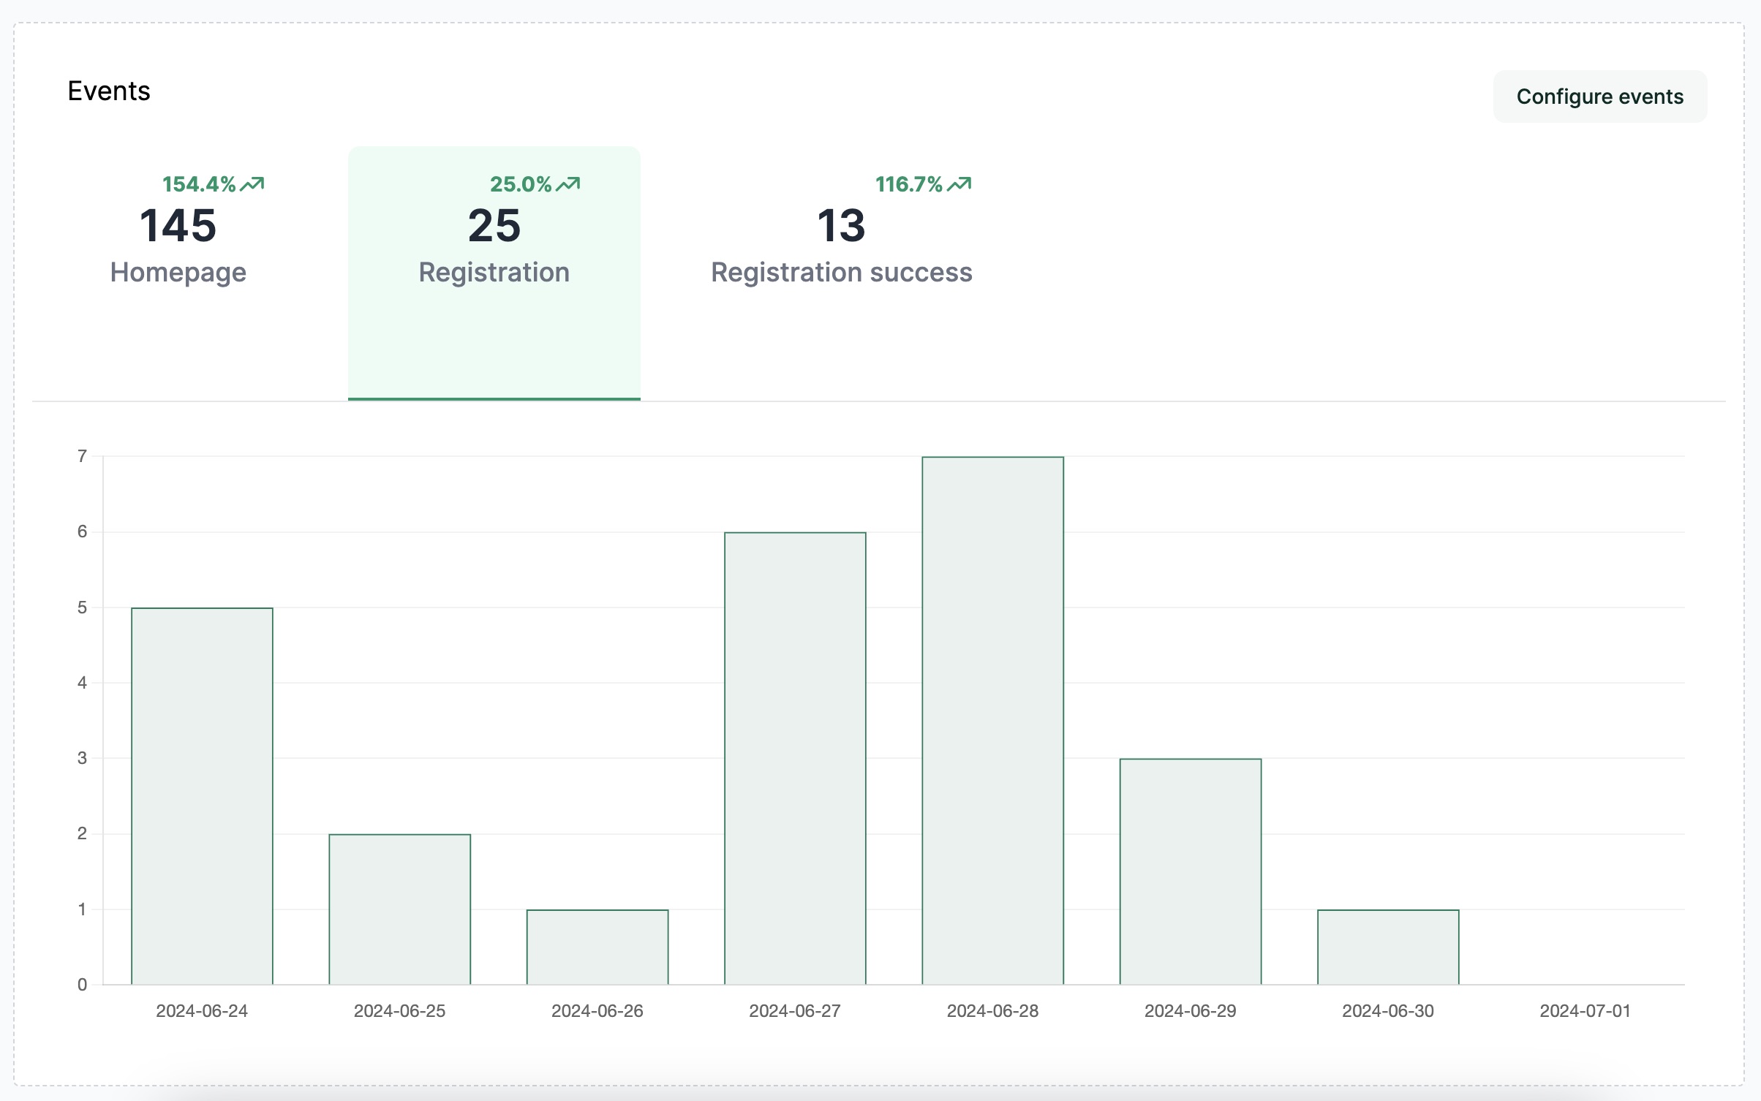Click the 2024-06-30 axis date label
Screen dimensions: 1761x1101
tap(1388, 1011)
